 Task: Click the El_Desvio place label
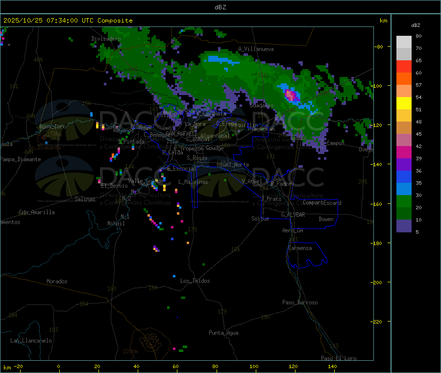115,186
